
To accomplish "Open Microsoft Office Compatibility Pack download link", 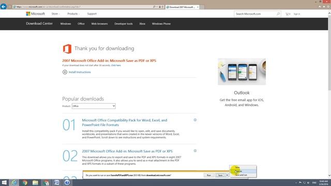I will point(124,122).
